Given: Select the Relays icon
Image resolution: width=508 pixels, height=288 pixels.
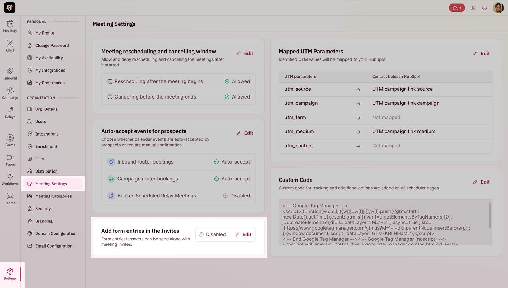Looking at the screenshot, I should click(10, 112).
